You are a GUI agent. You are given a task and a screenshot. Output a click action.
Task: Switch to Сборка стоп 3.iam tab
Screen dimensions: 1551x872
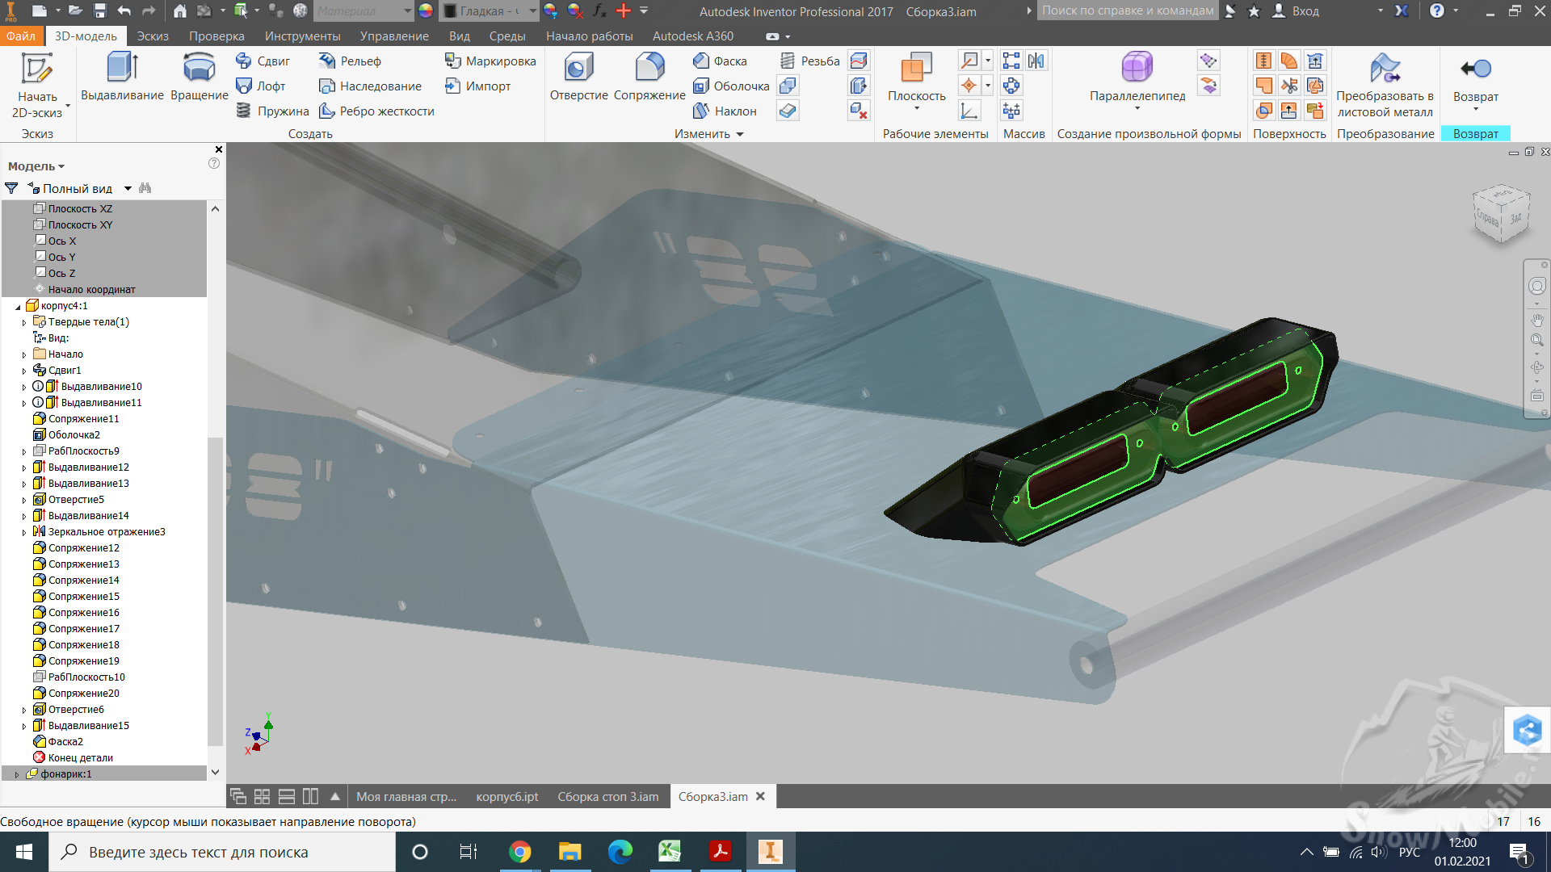608,796
